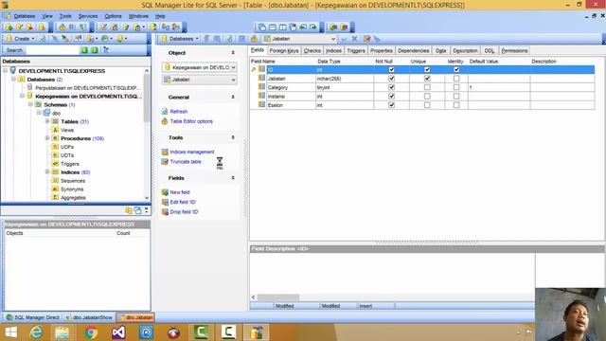Open the Kepegawaian on DEVELO database combo box
This screenshot has width=606, height=341.
(x=200, y=67)
